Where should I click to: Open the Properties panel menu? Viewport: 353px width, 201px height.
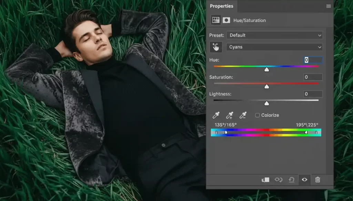point(328,6)
